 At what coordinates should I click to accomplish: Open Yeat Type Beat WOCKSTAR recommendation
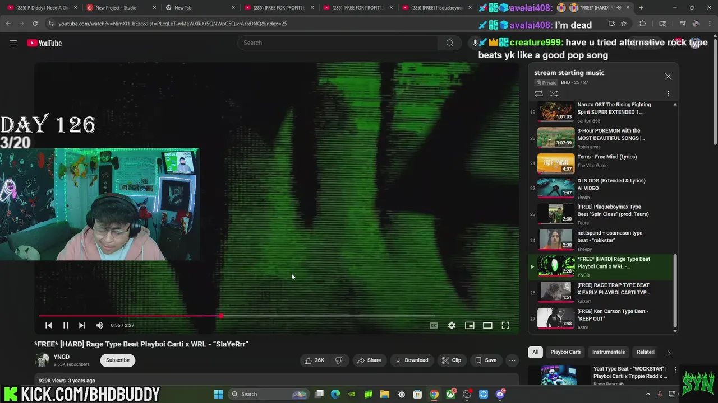pyautogui.click(x=604, y=376)
